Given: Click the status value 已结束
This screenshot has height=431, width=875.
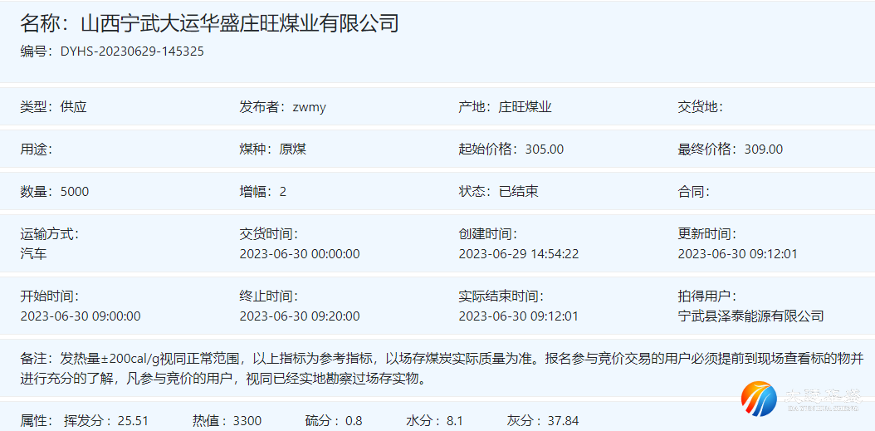Looking at the screenshot, I should [518, 192].
